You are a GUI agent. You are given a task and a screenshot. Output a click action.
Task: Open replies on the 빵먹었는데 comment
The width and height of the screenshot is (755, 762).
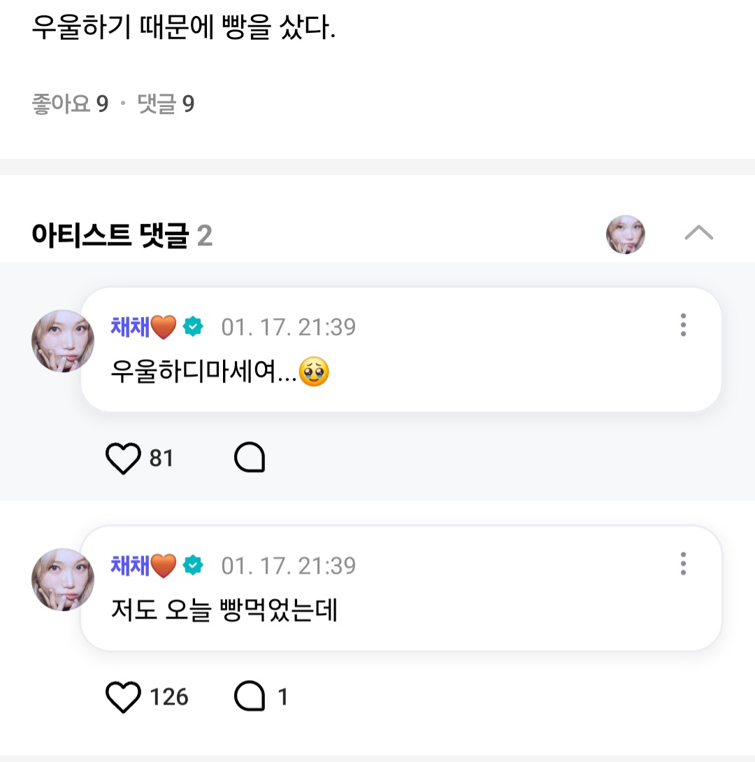250,697
